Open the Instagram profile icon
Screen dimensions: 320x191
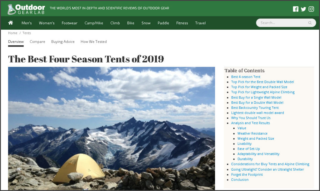[x=311, y=9]
